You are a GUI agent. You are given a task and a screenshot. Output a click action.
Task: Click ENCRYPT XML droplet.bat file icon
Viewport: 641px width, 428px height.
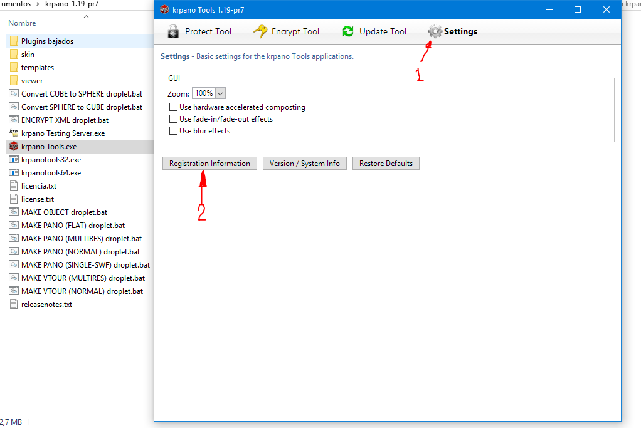pyautogui.click(x=14, y=120)
